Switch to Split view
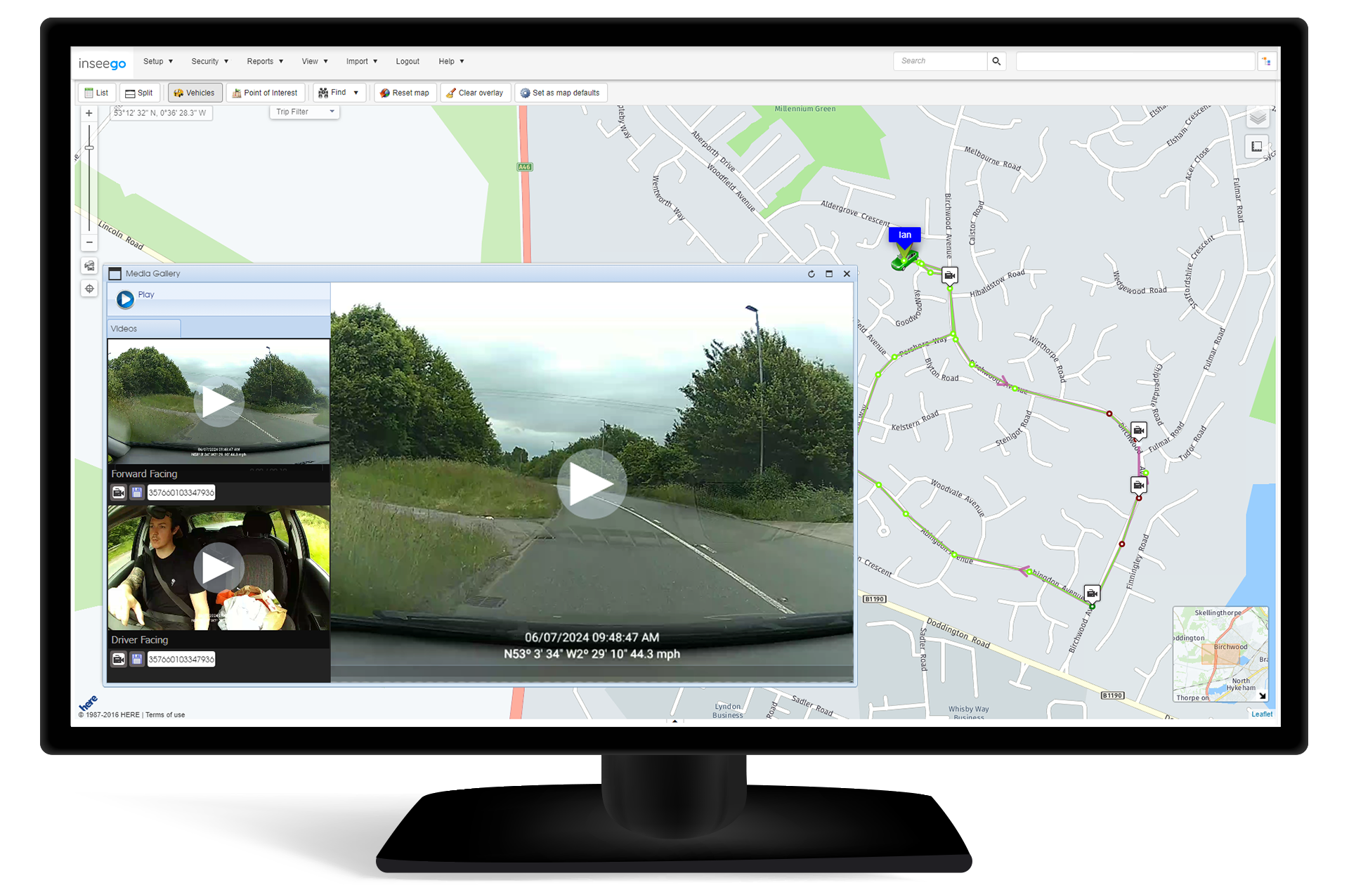 [139, 93]
